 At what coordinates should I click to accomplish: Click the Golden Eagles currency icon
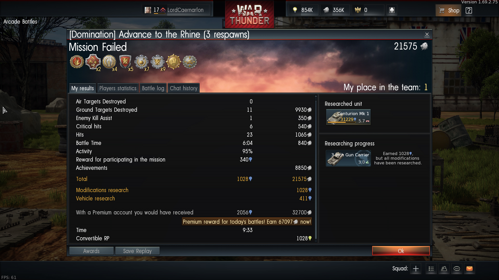click(x=358, y=10)
